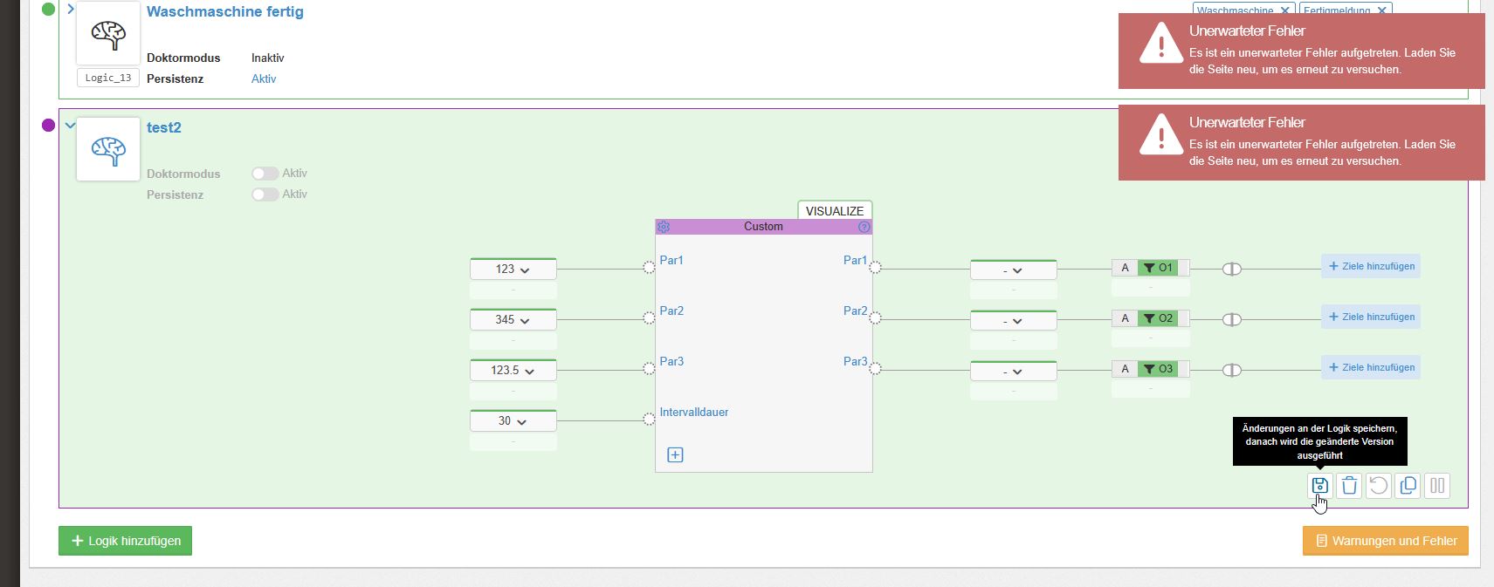
Task: Enable Doktormodus toggle for test2
Action: (x=265, y=174)
